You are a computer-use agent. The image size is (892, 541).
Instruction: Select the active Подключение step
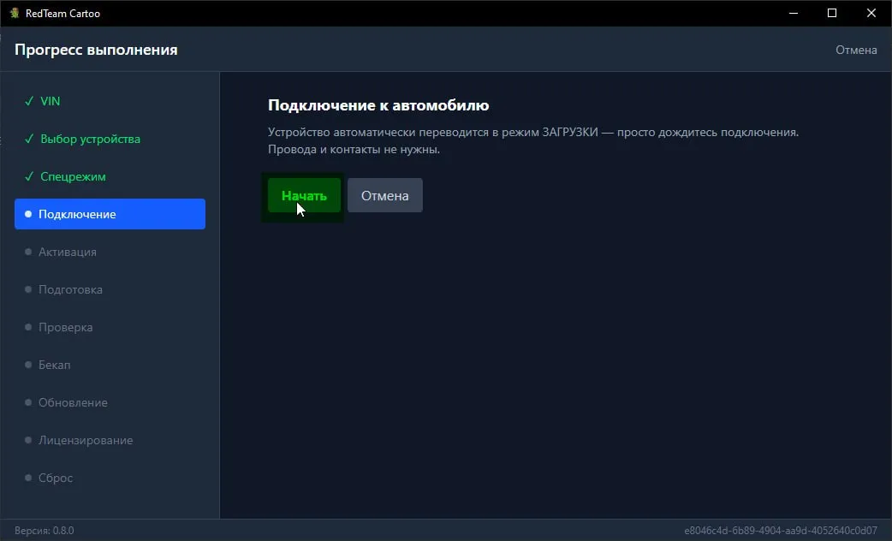tap(110, 214)
